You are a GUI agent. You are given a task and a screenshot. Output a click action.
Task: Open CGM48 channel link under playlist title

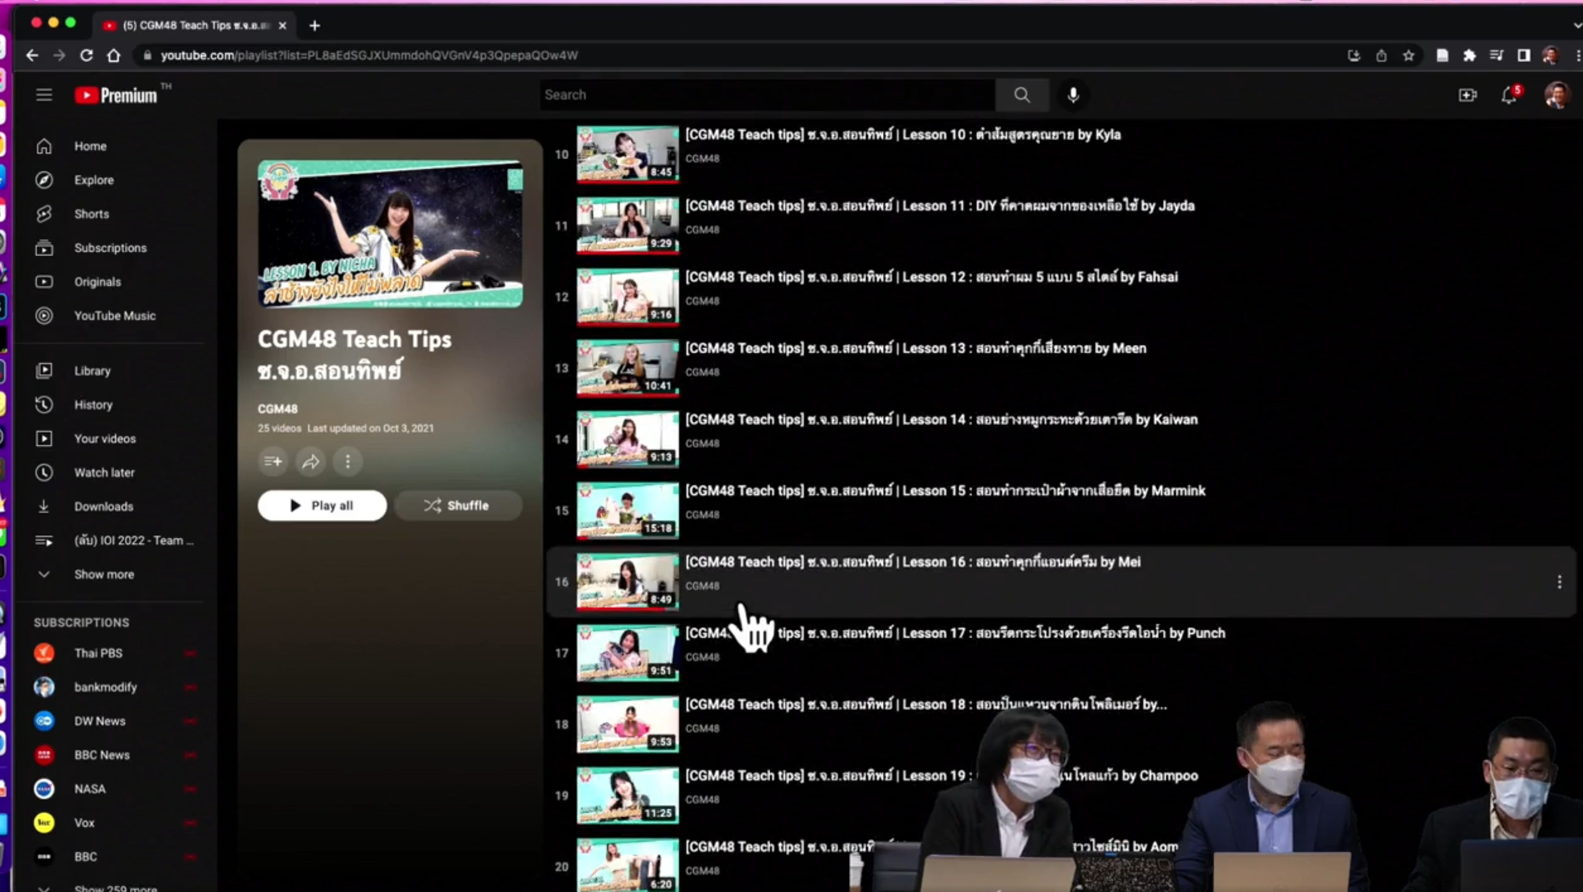click(277, 409)
